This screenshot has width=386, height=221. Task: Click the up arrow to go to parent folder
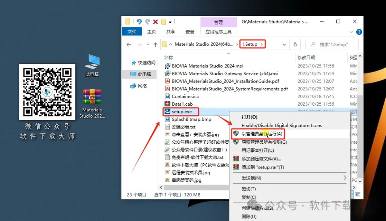(x=155, y=44)
